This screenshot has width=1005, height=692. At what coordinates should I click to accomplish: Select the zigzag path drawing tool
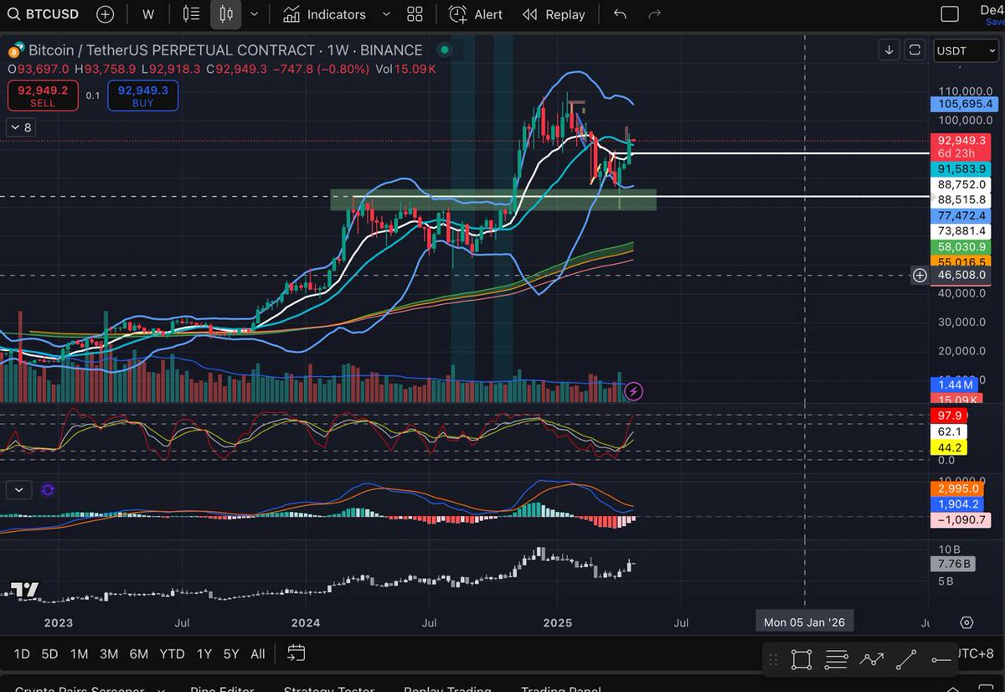pyautogui.click(x=871, y=660)
